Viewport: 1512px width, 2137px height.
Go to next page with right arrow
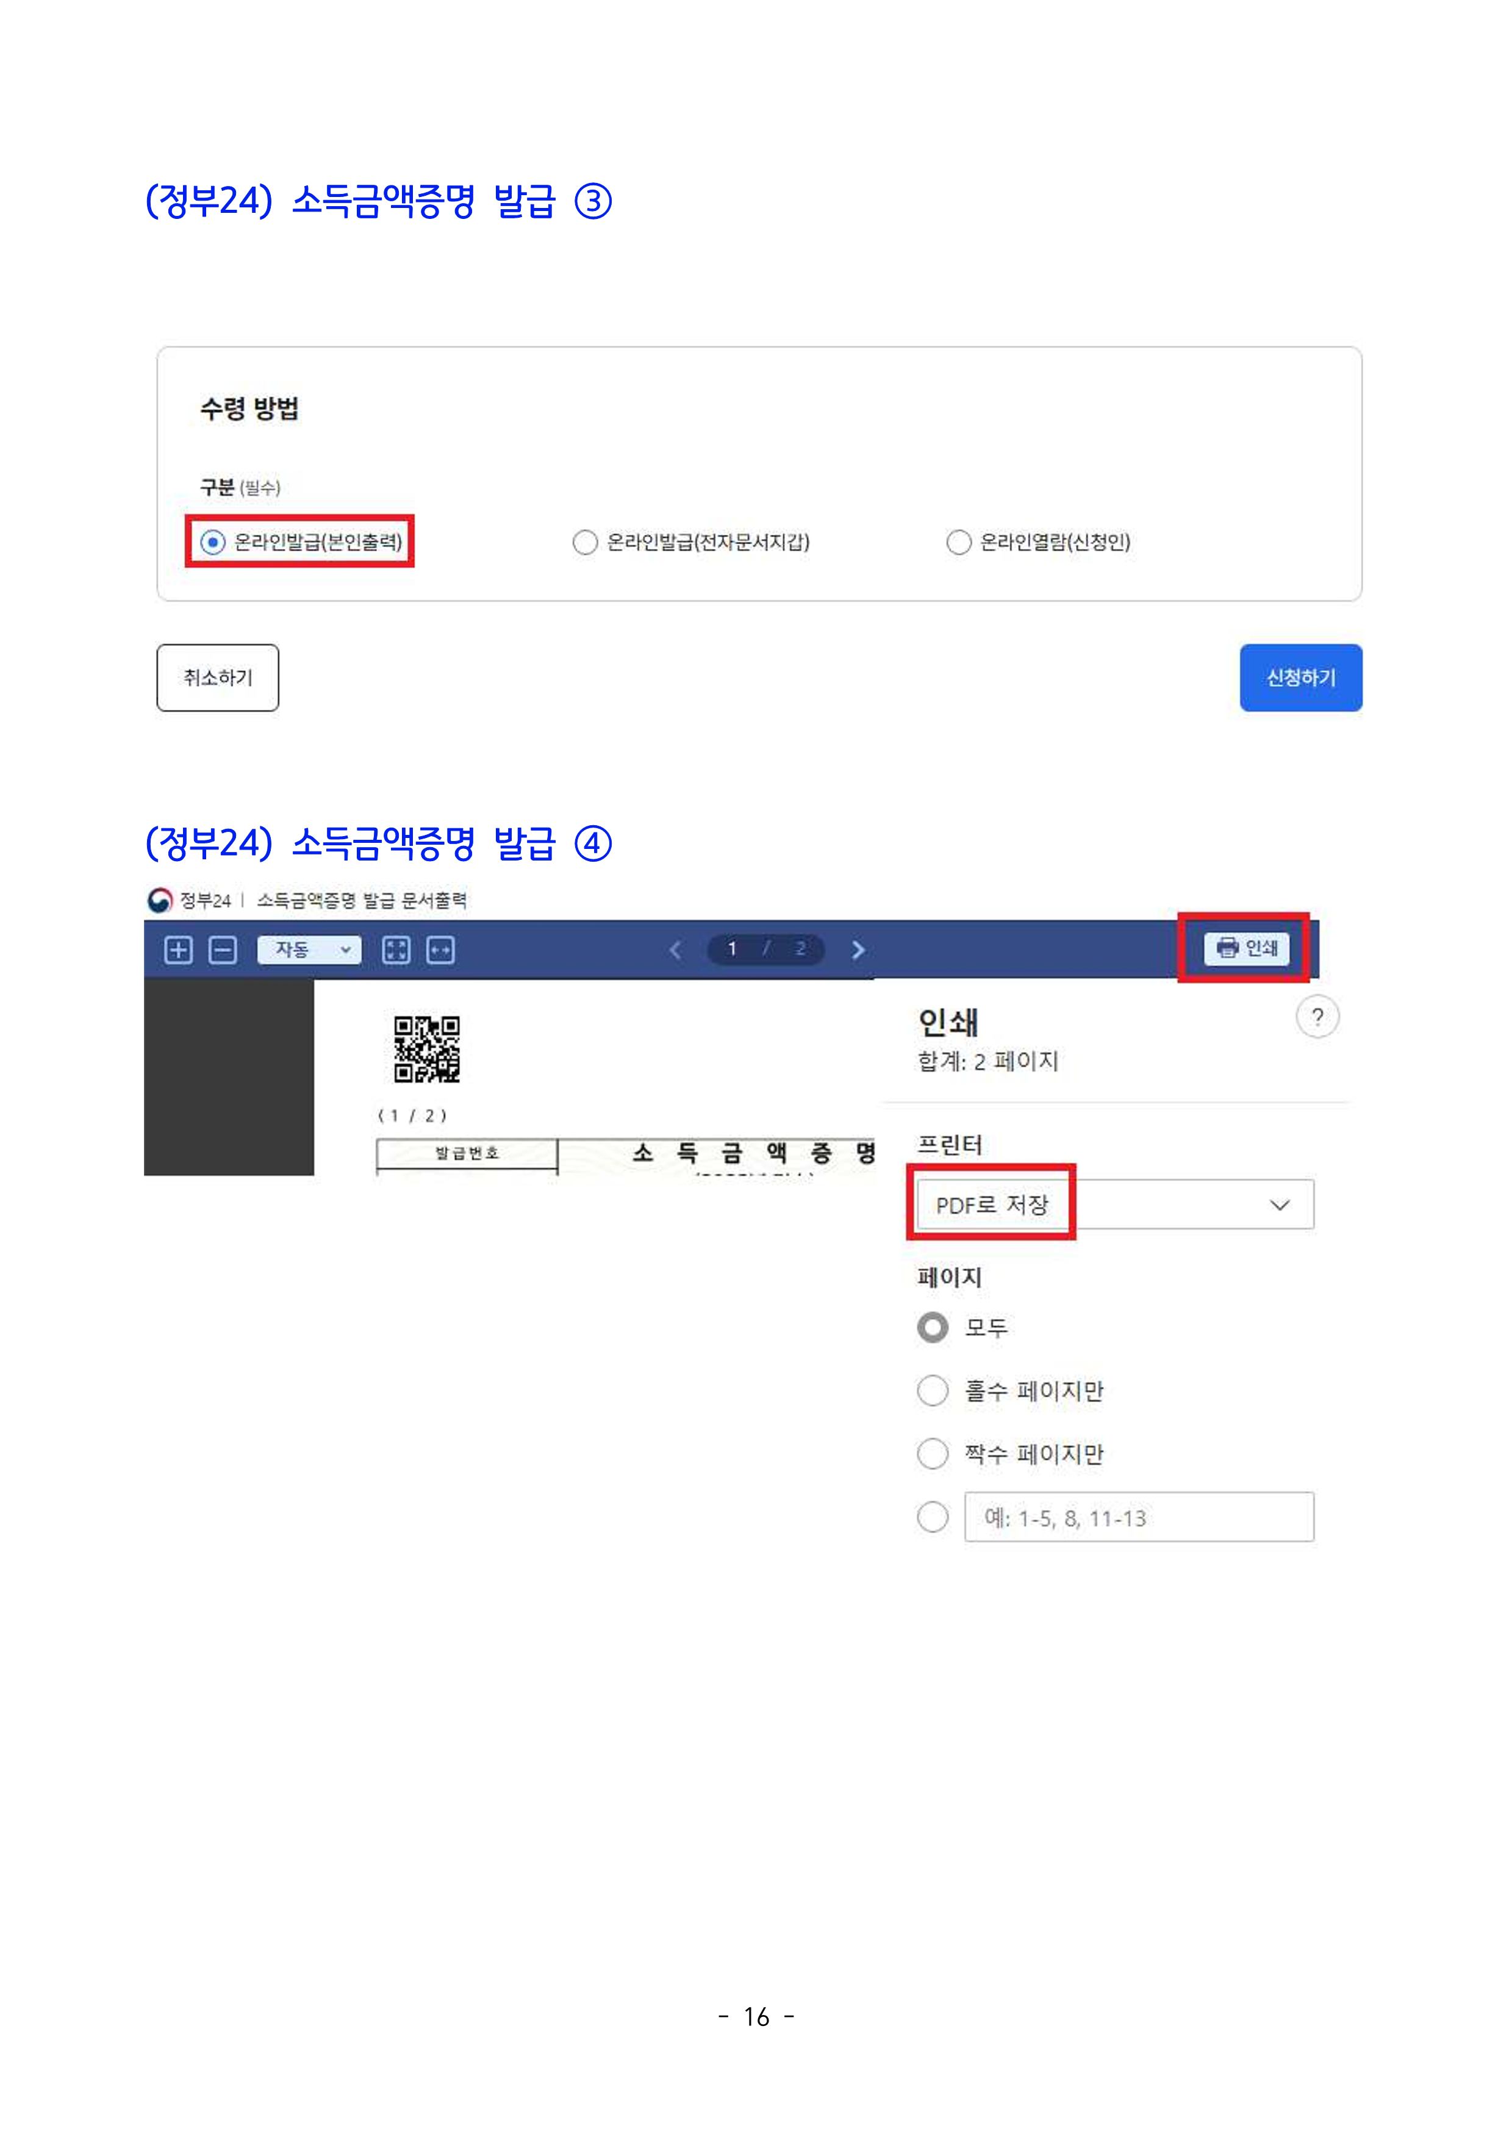(858, 950)
